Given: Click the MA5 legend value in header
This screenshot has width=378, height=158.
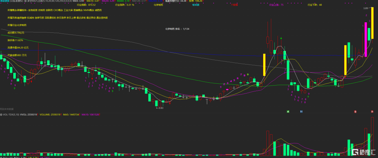Looking at the screenshot, I should (x=78, y=1).
